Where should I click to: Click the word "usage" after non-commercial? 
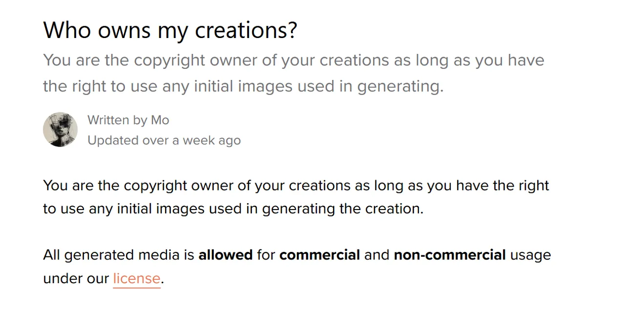[x=530, y=255]
